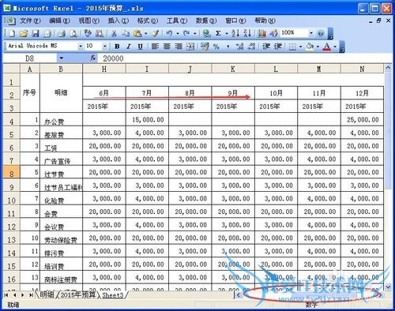The height and width of the screenshot is (311, 395).
Task: Launch the Chart Wizard
Action: [261, 33]
